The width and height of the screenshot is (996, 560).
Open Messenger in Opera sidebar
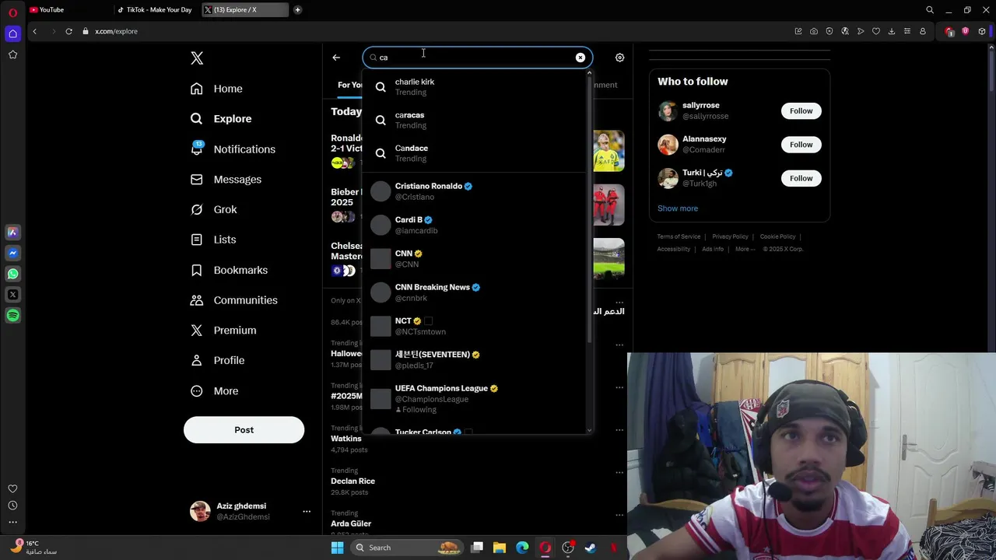tap(12, 253)
